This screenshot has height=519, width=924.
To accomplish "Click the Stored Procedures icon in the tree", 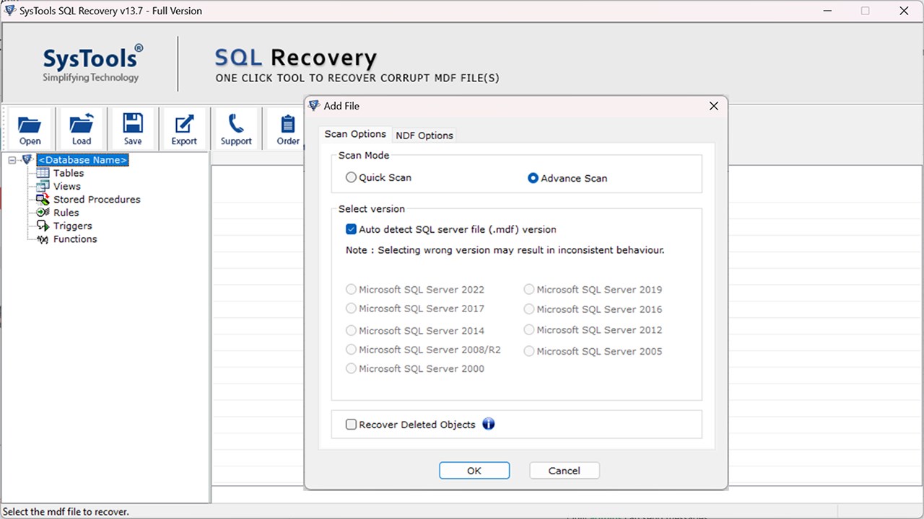I will click(43, 200).
